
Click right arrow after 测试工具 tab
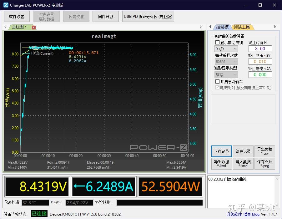[275, 27]
